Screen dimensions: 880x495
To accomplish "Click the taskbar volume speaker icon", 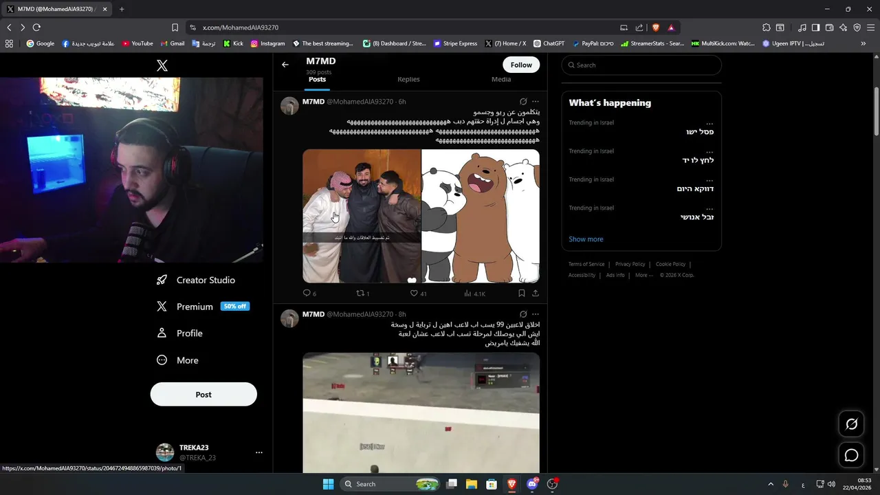I will [831, 484].
